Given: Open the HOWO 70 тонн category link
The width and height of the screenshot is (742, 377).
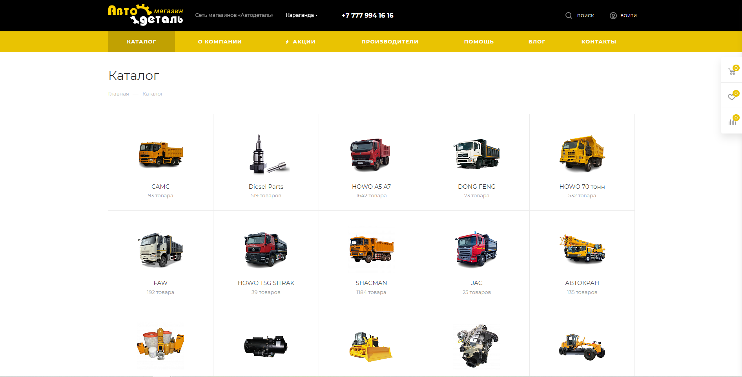Looking at the screenshot, I should (x=582, y=187).
